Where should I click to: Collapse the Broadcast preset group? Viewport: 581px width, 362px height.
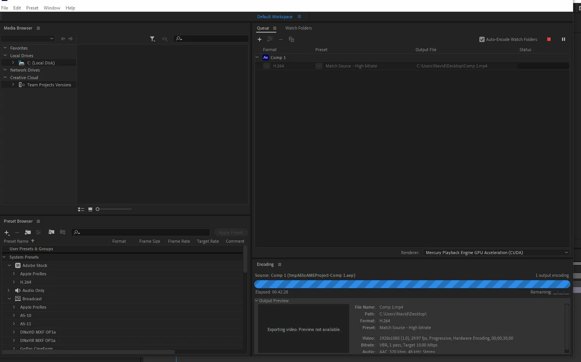tap(9, 299)
